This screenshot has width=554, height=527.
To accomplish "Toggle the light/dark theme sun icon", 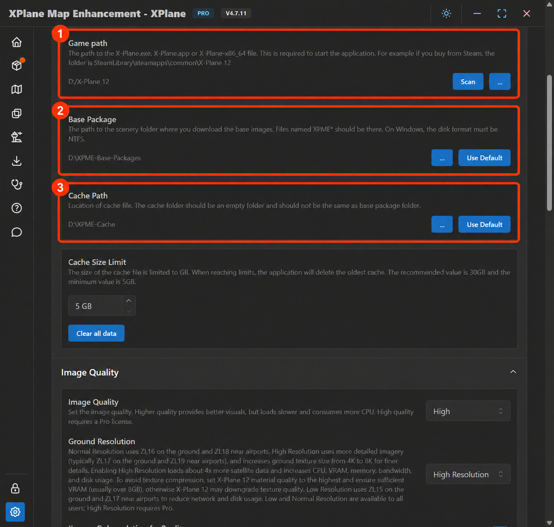I will click(446, 13).
